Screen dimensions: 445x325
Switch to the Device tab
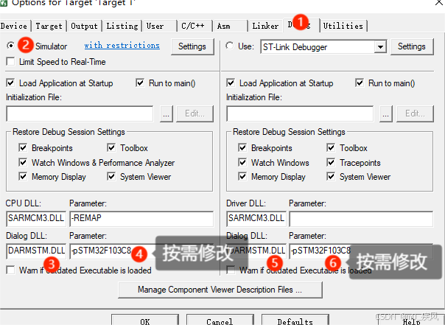click(15, 26)
